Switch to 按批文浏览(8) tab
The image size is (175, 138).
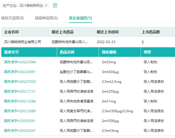coord(12,18)
